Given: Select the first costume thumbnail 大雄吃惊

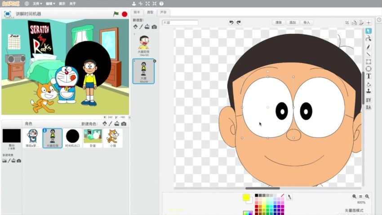Looking at the screenshot, I should [144, 45].
